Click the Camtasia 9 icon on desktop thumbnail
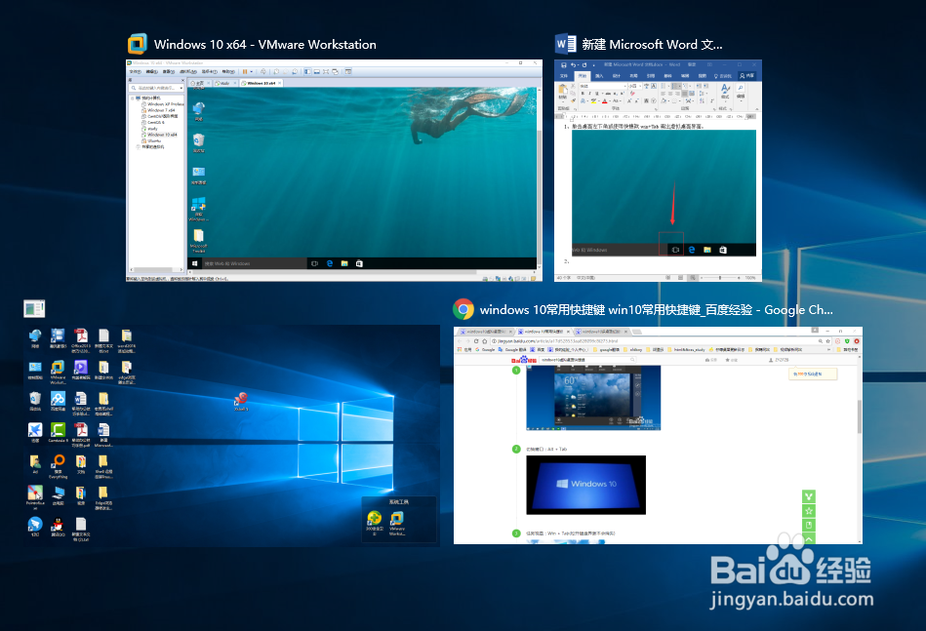926x631 pixels. click(x=58, y=432)
